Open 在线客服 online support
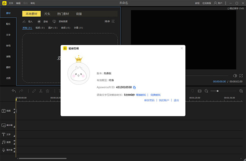246x161 pixels. tap(207, 3)
